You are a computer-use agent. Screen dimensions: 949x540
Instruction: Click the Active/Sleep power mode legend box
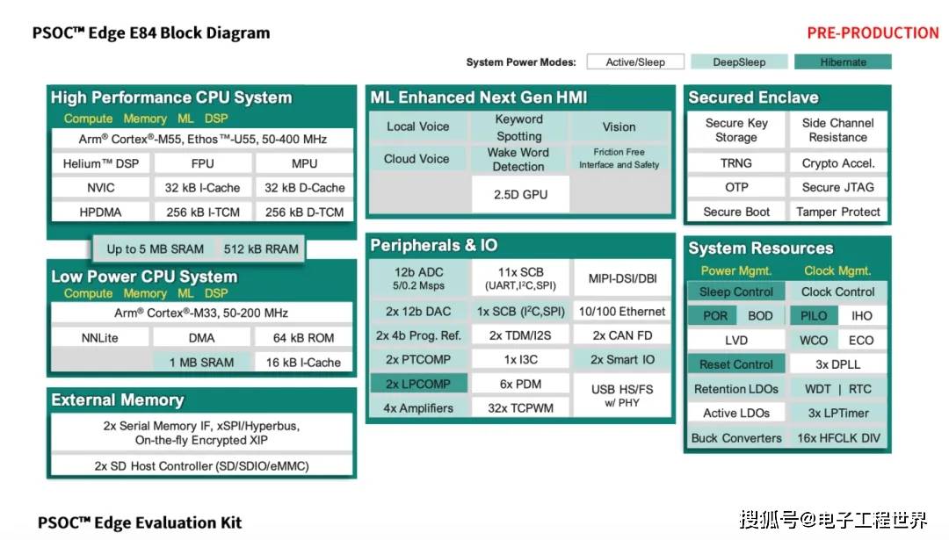pos(635,61)
